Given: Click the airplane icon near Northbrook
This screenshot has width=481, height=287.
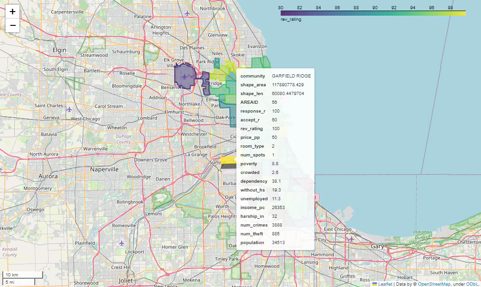Looking at the screenshot, I should (187, 13).
